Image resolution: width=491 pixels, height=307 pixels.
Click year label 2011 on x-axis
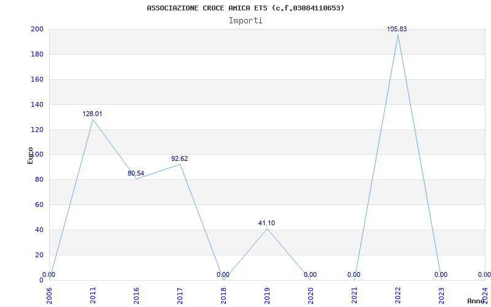(x=93, y=296)
